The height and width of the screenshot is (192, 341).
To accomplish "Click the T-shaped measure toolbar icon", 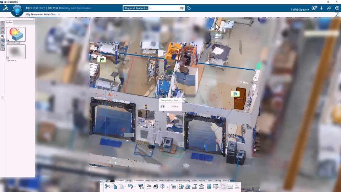I will [x=195, y=186].
